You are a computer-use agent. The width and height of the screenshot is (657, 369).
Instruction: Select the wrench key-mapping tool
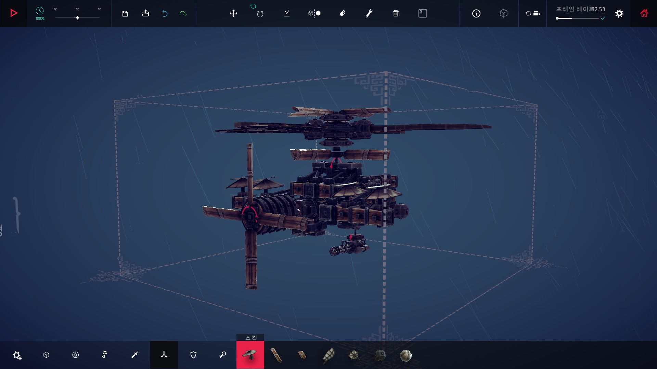[x=369, y=13]
